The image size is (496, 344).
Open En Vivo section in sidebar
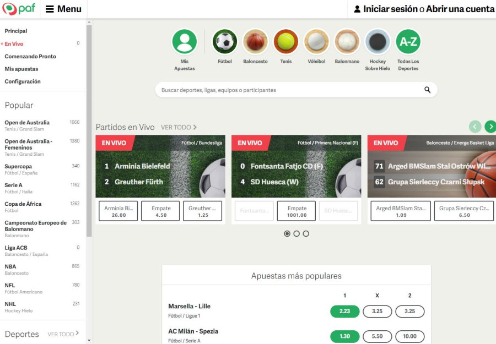(14, 43)
